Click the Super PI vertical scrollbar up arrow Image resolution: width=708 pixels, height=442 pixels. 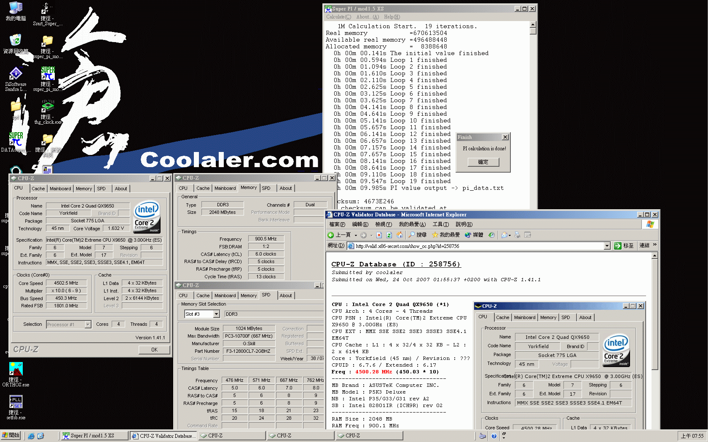tap(533, 24)
